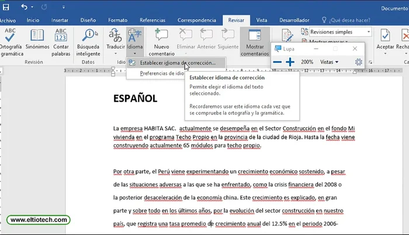Launch Búsqueda inteligente
409x235 pixels.
[88, 42]
